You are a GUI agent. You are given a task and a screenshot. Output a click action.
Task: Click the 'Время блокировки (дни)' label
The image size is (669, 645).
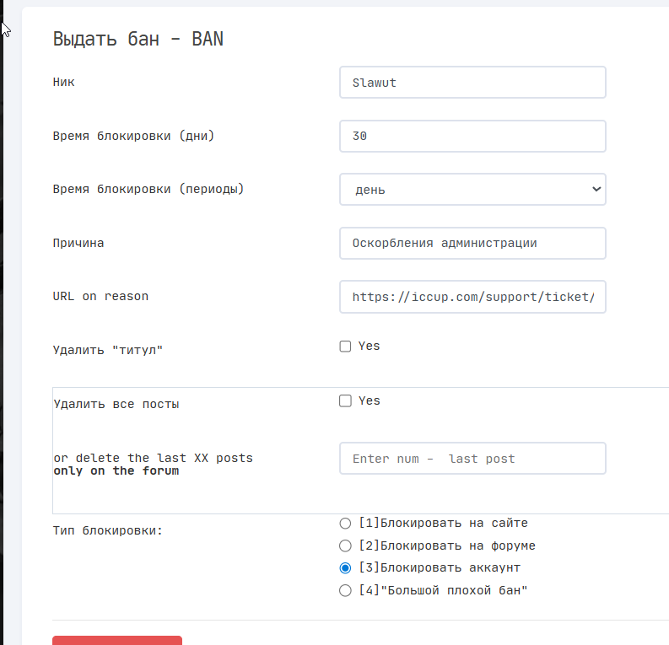pos(133,136)
